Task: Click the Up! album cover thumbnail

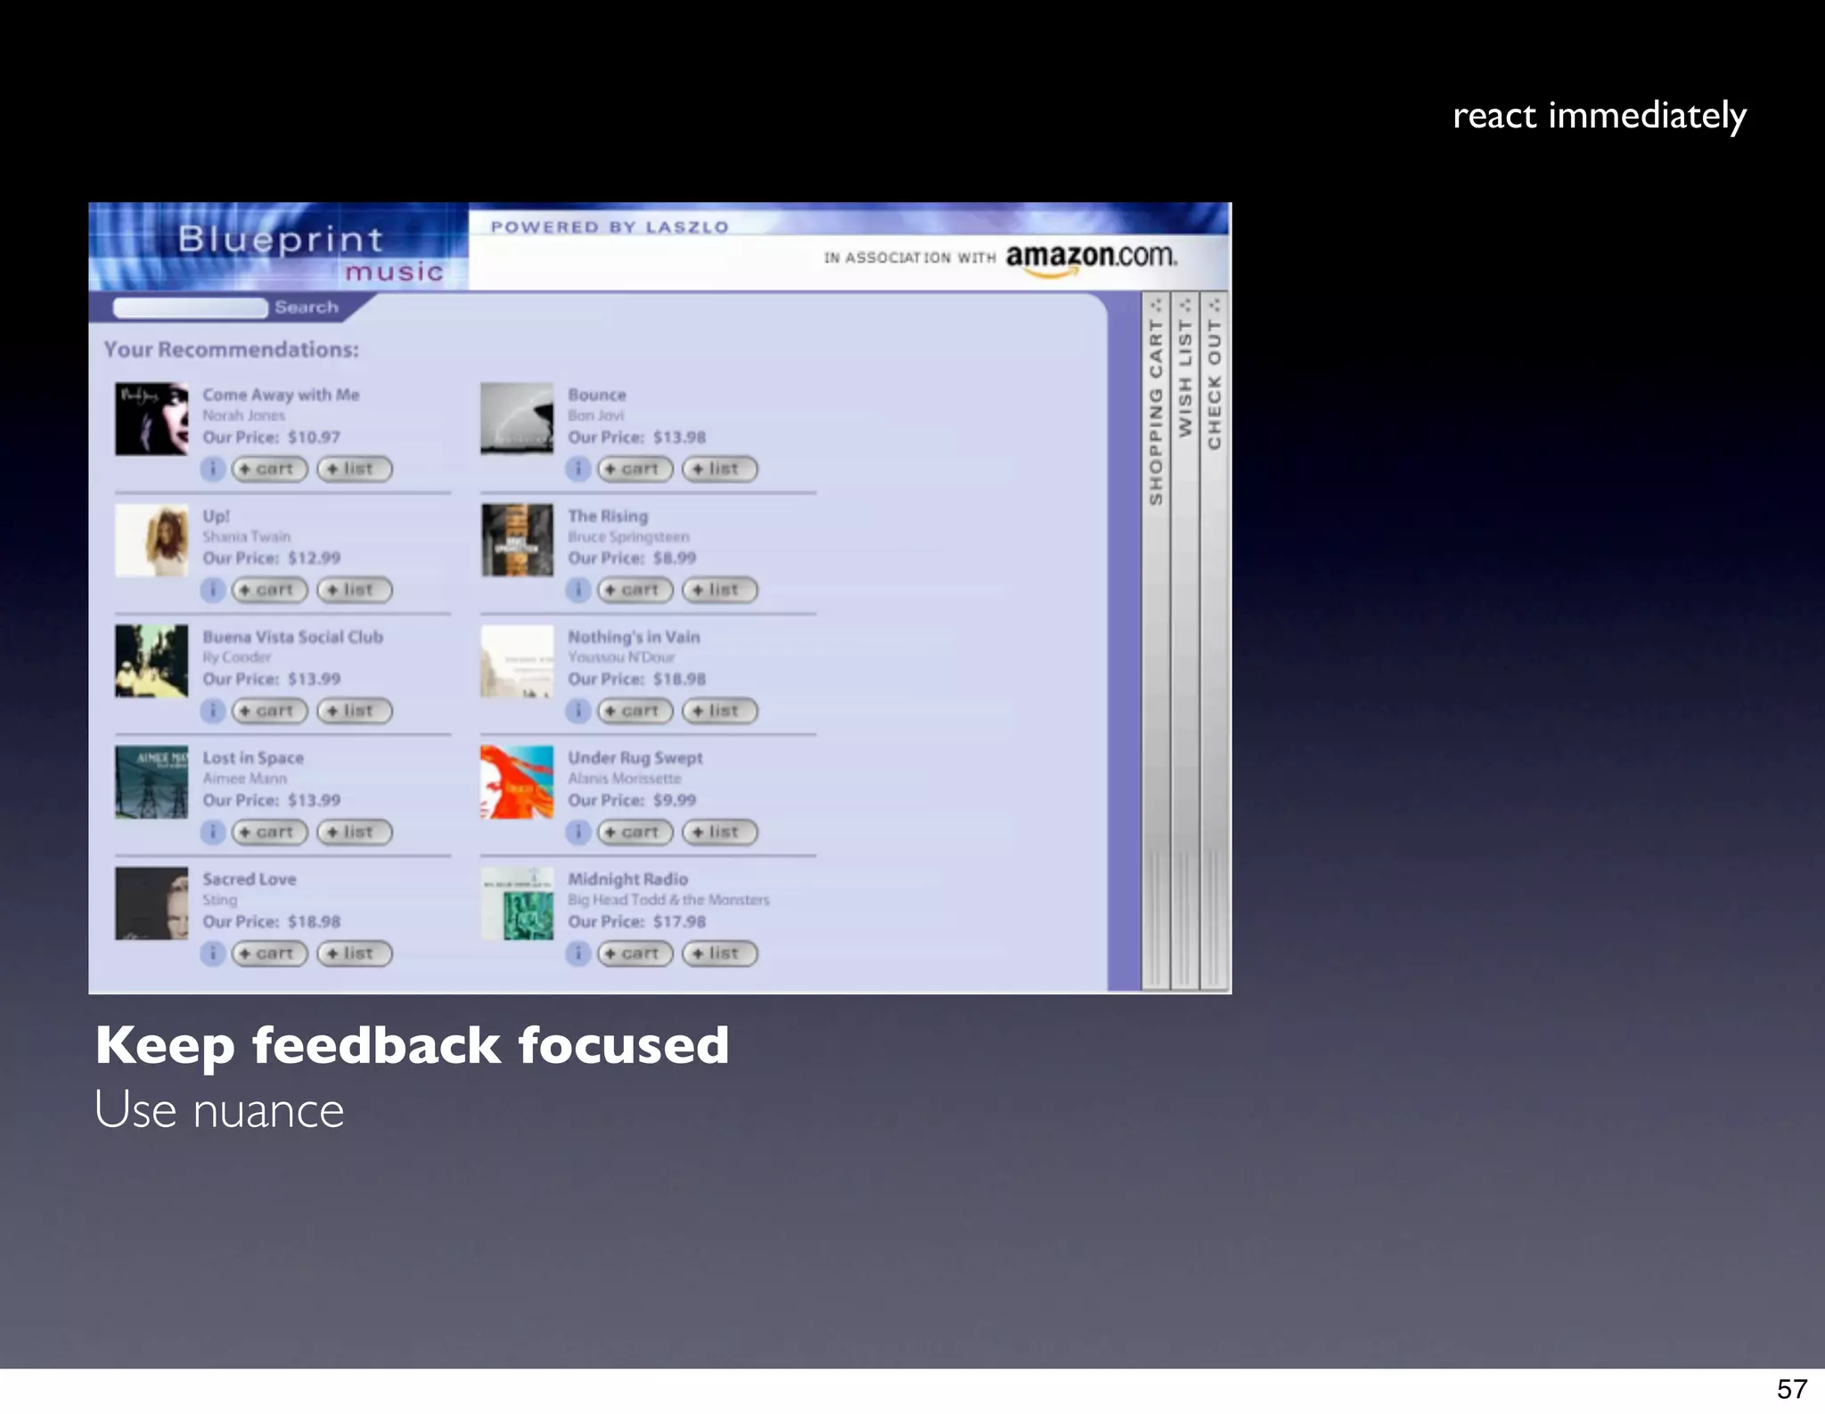Action: pos(151,540)
